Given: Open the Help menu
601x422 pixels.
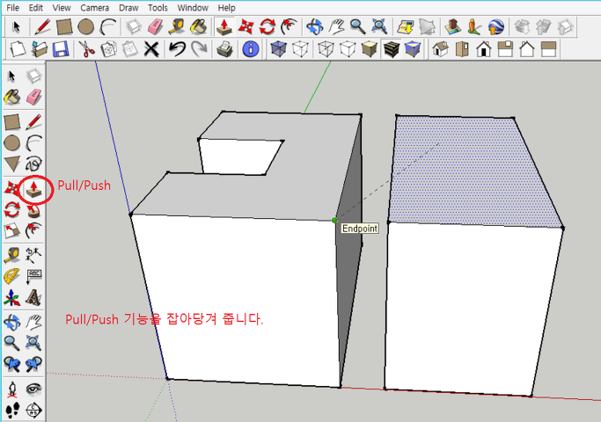Looking at the screenshot, I should pos(226,8).
